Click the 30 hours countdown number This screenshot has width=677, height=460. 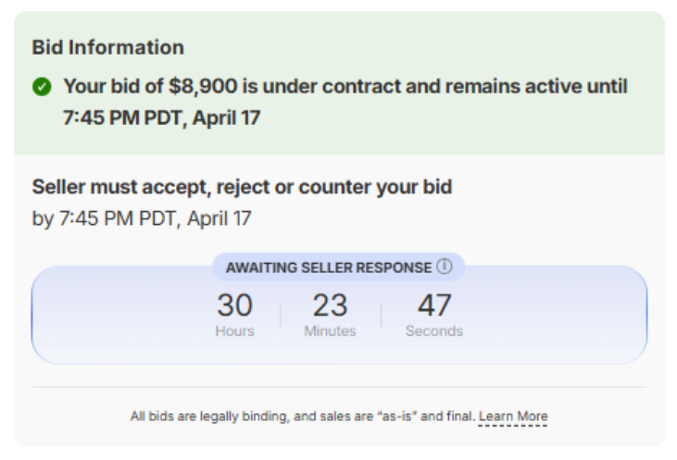[x=234, y=305]
